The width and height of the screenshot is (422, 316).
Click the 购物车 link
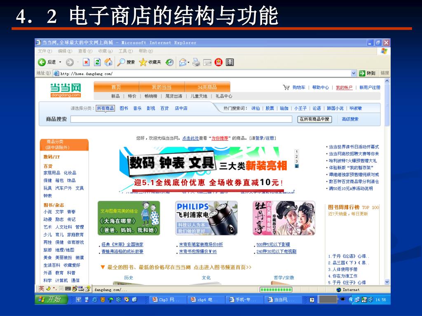coord(299,87)
